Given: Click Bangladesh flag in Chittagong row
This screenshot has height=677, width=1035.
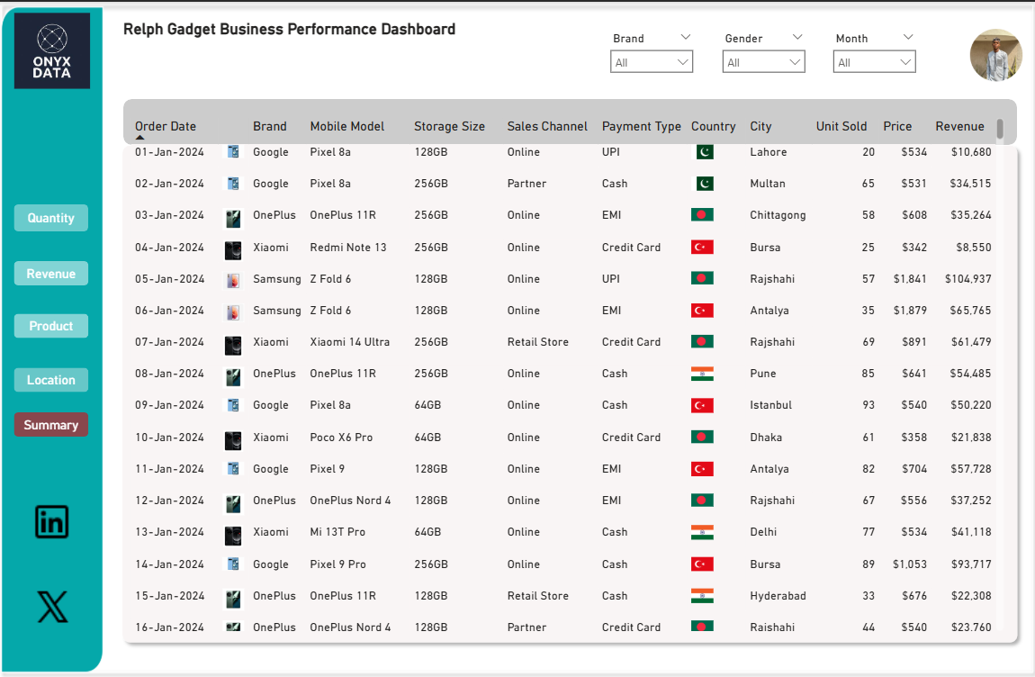Looking at the screenshot, I should (702, 214).
